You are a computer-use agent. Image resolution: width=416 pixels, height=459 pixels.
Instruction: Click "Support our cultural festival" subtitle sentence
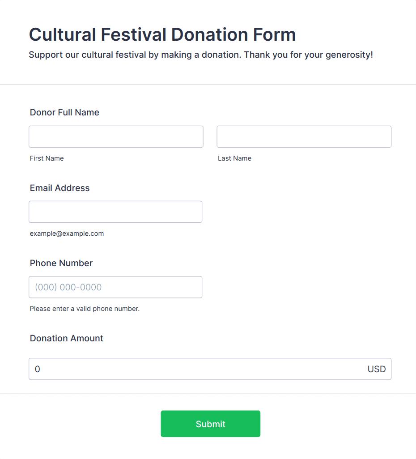135,55
